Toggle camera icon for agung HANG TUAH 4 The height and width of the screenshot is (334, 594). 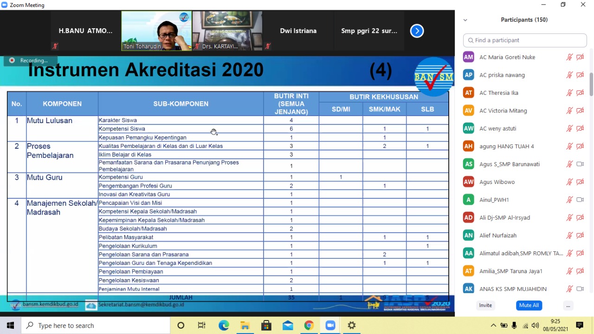click(580, 146)
